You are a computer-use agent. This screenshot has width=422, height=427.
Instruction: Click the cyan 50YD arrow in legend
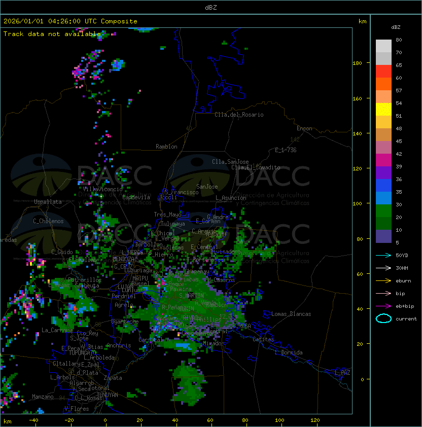383,255
